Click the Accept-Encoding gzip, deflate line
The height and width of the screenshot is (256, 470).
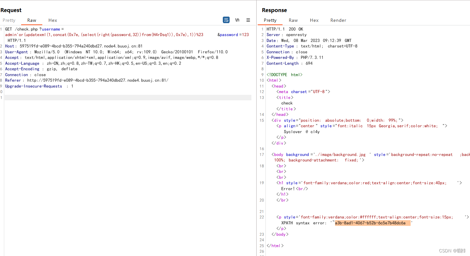tap(41, 69)
